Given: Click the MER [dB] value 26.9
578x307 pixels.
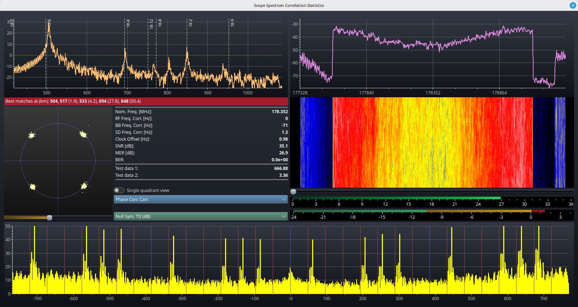Looking at the screenshot, I should click(x=284, y=153).
